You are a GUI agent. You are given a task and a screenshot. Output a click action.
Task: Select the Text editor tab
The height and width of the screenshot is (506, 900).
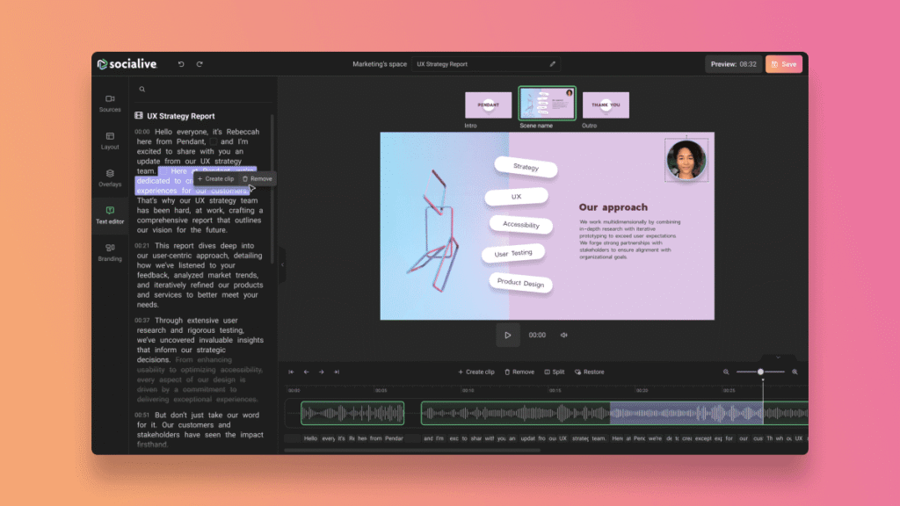[x=110, y=214]
